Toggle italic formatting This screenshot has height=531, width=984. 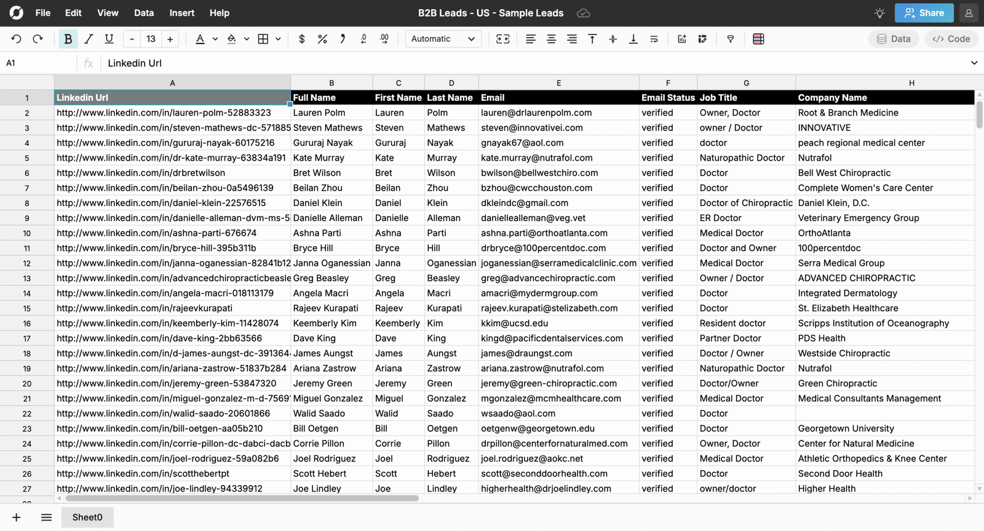pyautogui.click(x=89, y=39)
